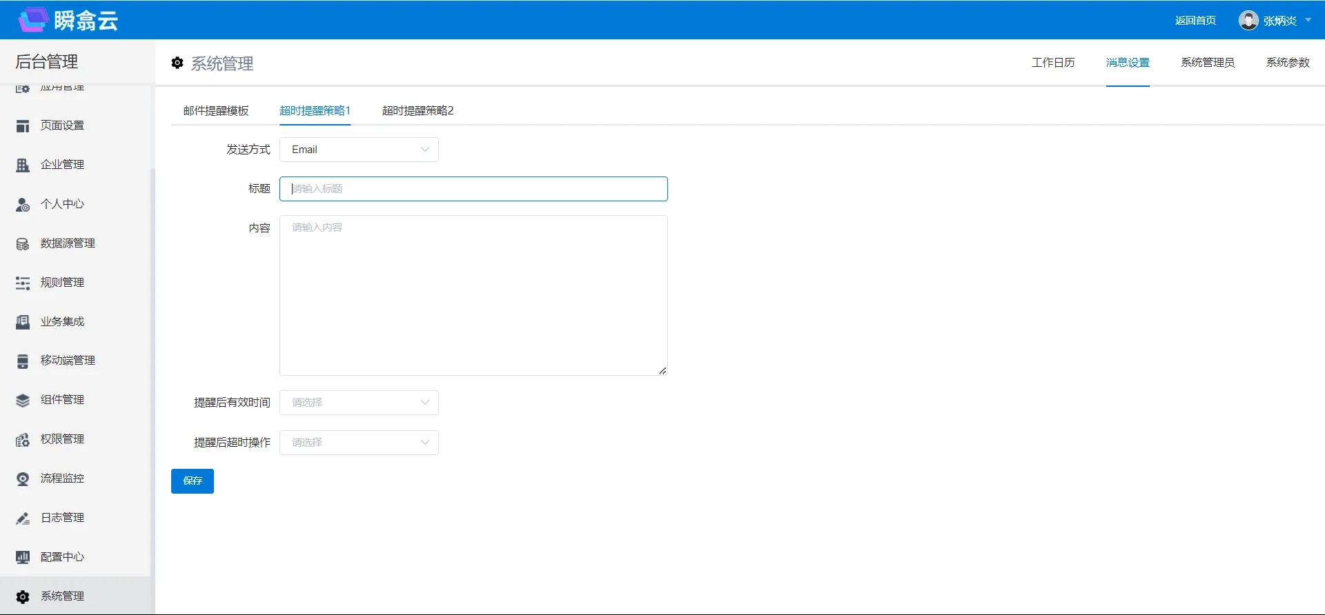Viewport: 1325px width, 615px height.
Task: Click the 日志管理 pencil icon
Action: point(23,518)
